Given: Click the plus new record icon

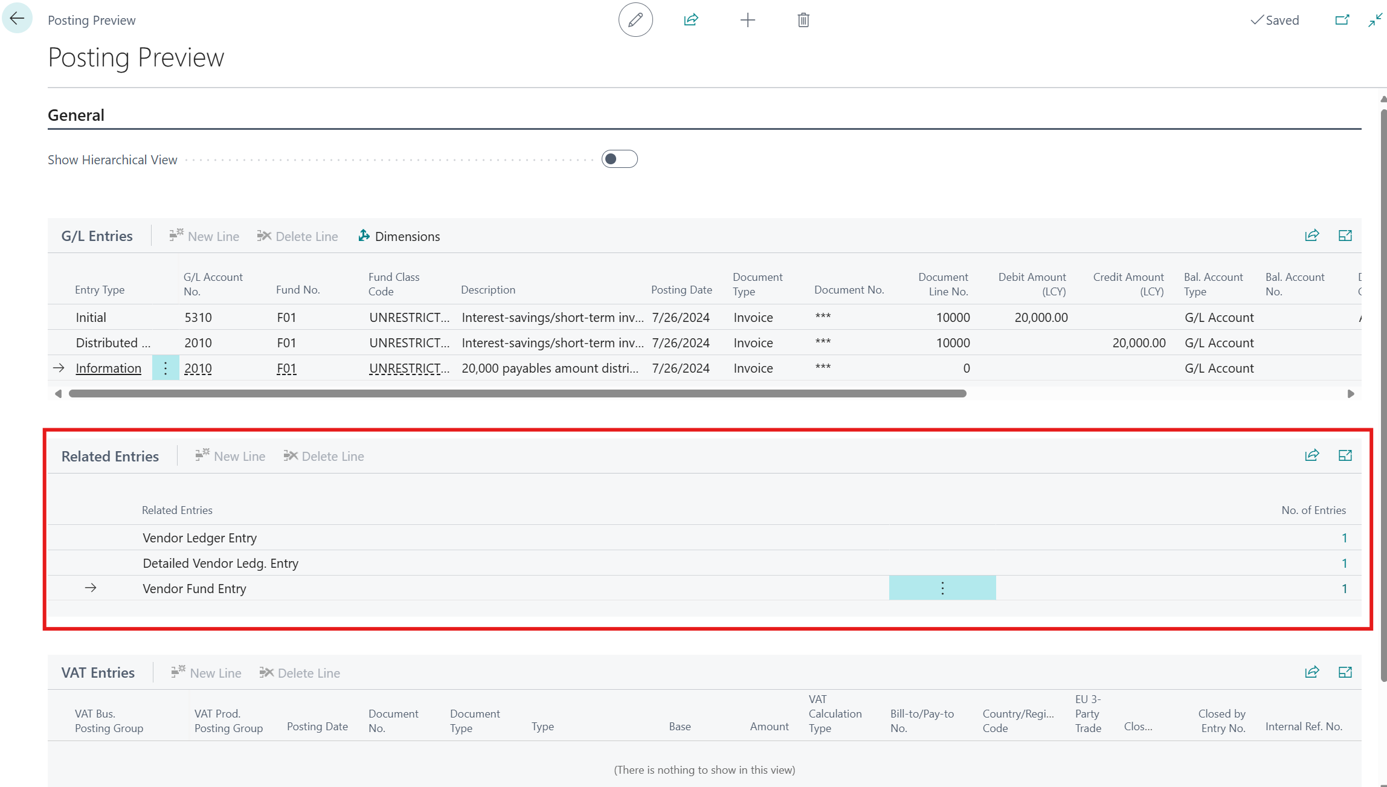Looking at the screenshot, I should click(x=747, y=20).
